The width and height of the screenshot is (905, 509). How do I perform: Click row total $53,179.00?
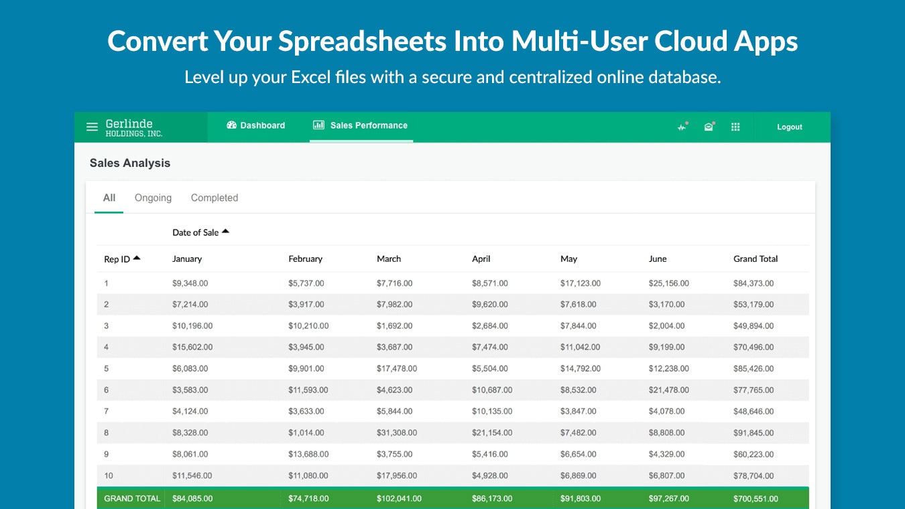(x=753, y=304)
